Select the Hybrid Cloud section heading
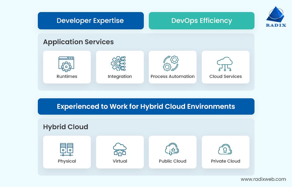The image size is (292, 187). [65, 127]
